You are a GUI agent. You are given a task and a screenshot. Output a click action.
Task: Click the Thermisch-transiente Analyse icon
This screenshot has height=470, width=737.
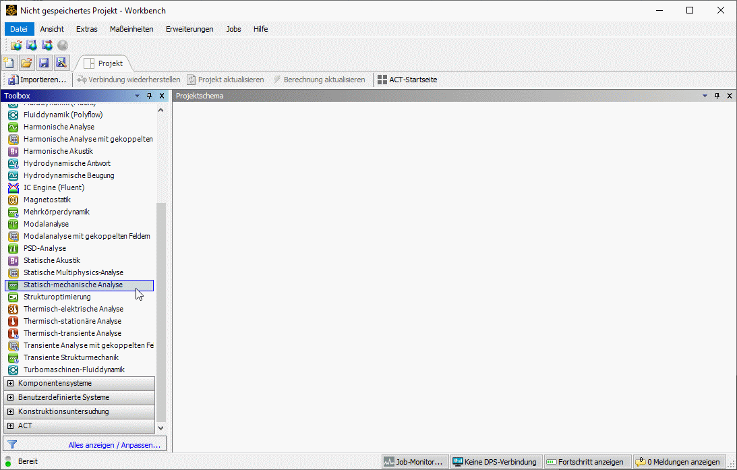coord(13,333)
